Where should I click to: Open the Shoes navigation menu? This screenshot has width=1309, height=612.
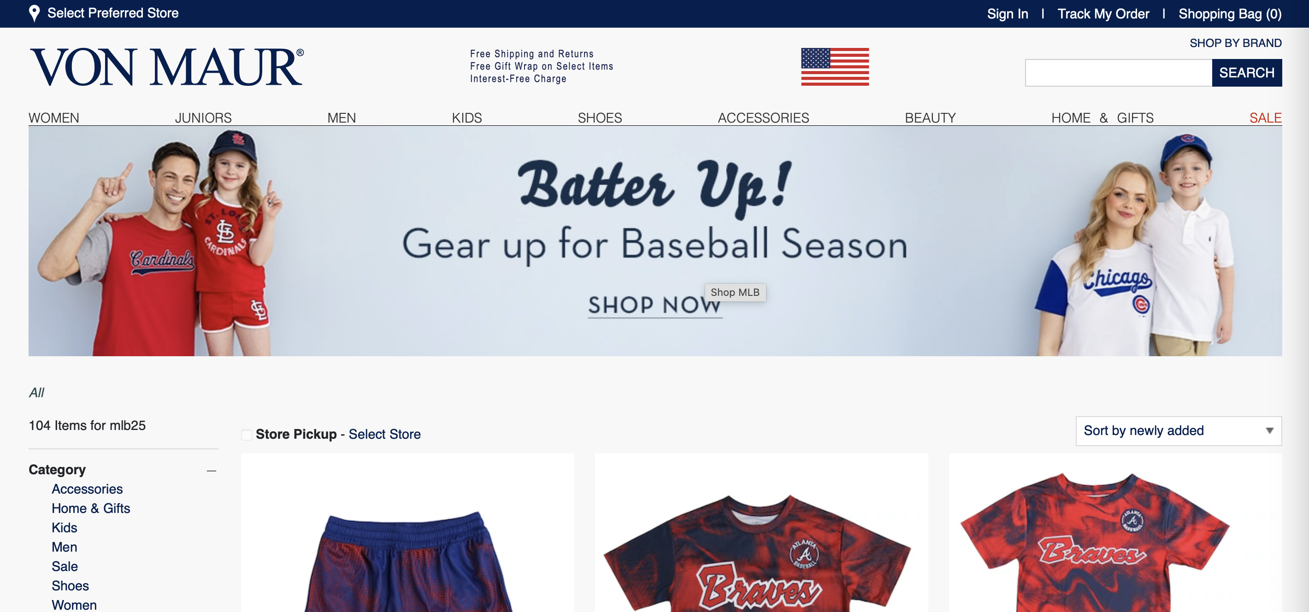pyautogui.click(x=600, y=118)
